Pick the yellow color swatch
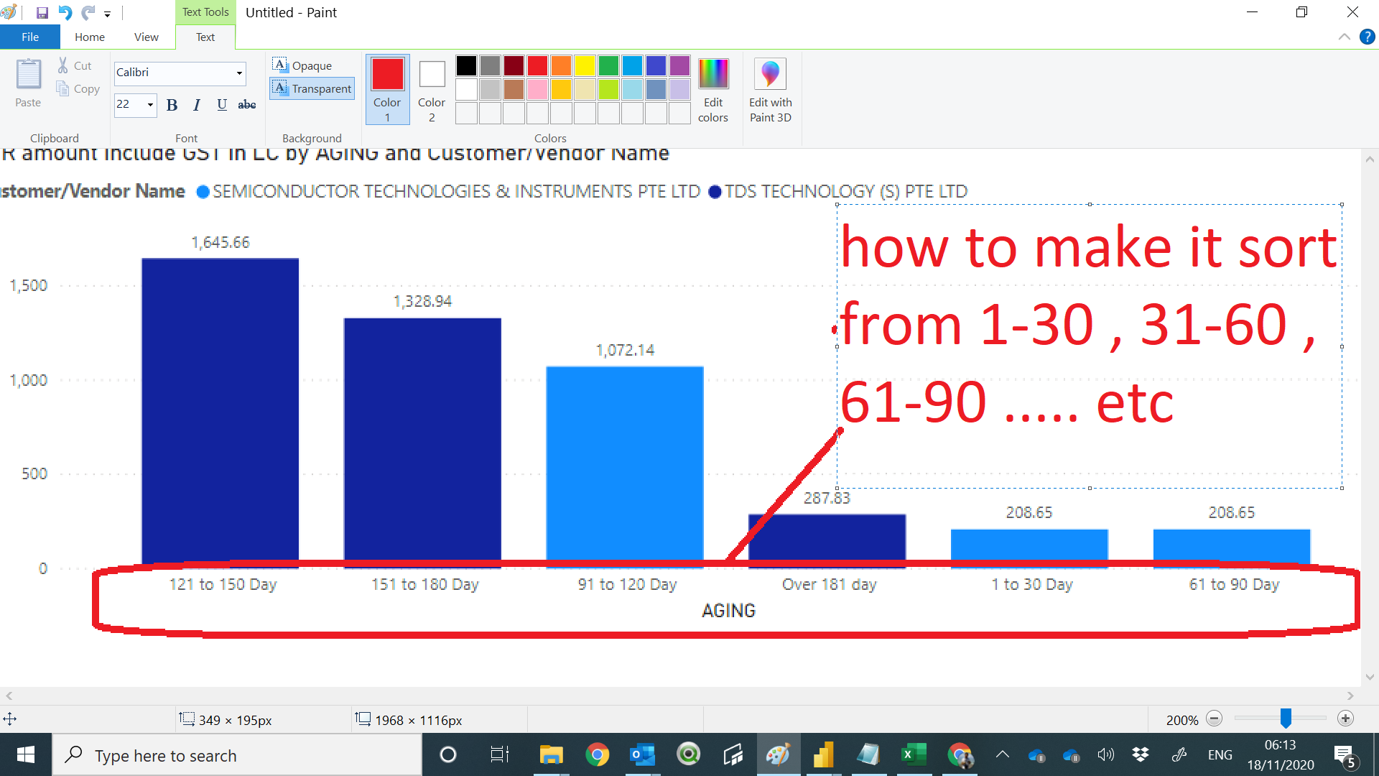The height and width of the screenshot is (776, 1379). 585,65
